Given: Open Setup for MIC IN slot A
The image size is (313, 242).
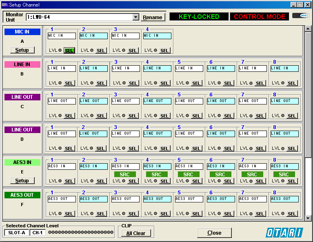Looking at the screenshot, I should click(22, 50).
